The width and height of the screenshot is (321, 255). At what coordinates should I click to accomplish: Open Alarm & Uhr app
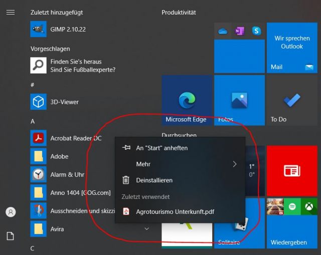tap(57, 175)
